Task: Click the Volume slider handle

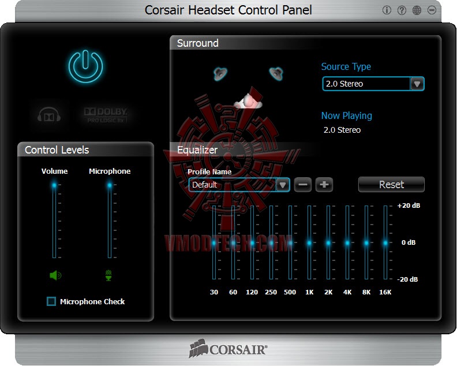Action: [54, 185]
